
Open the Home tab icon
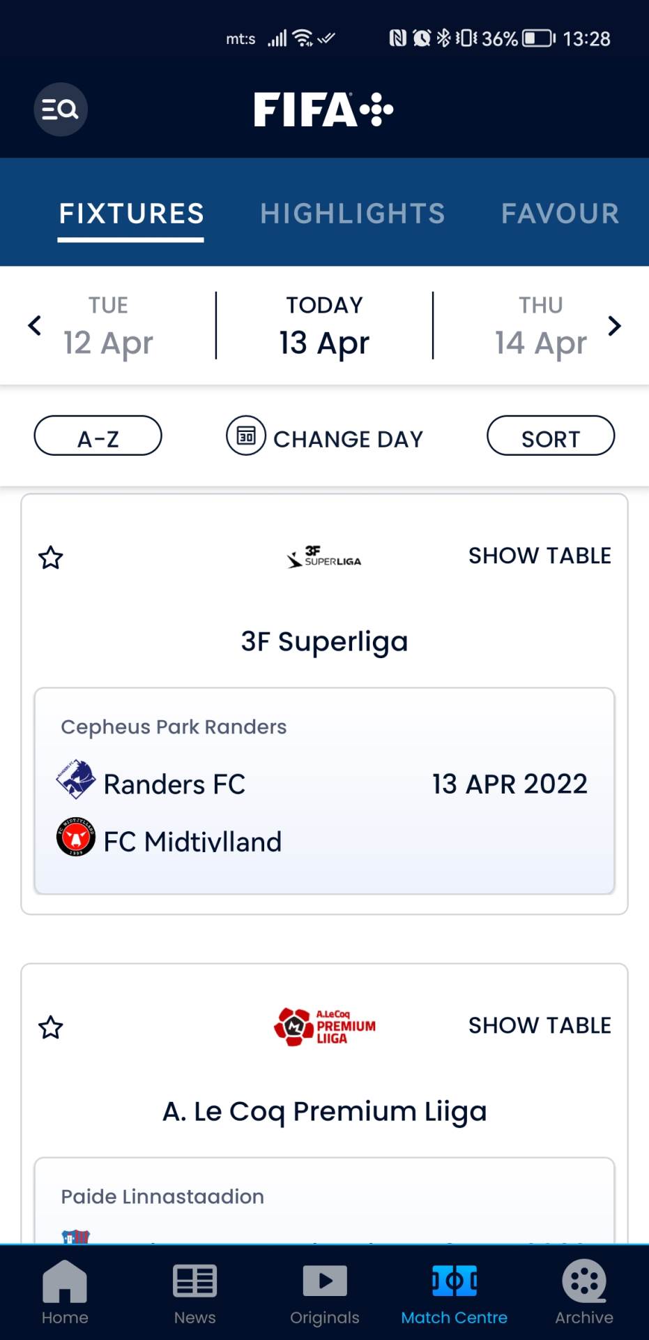point(65,1281)
